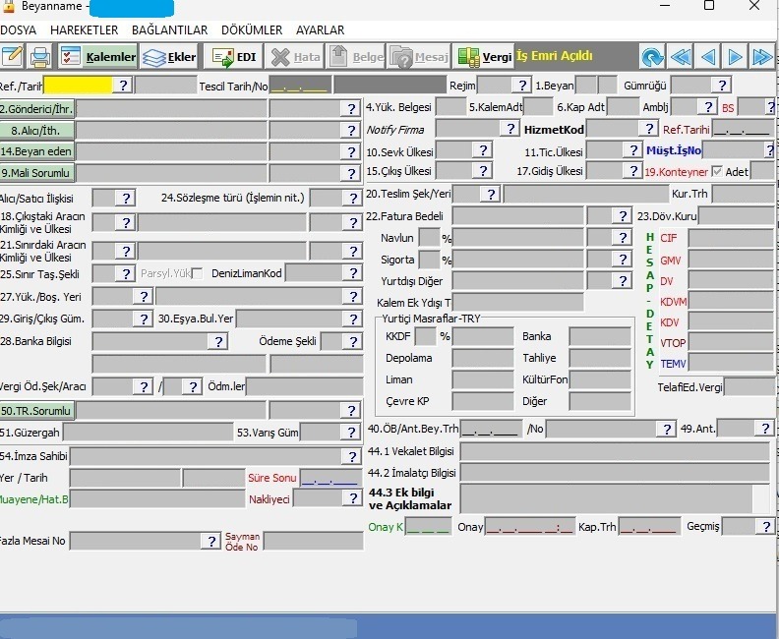Click the printer icon in toolbar
The height and width of the screenshot is (639, 779).
[40, 57]
